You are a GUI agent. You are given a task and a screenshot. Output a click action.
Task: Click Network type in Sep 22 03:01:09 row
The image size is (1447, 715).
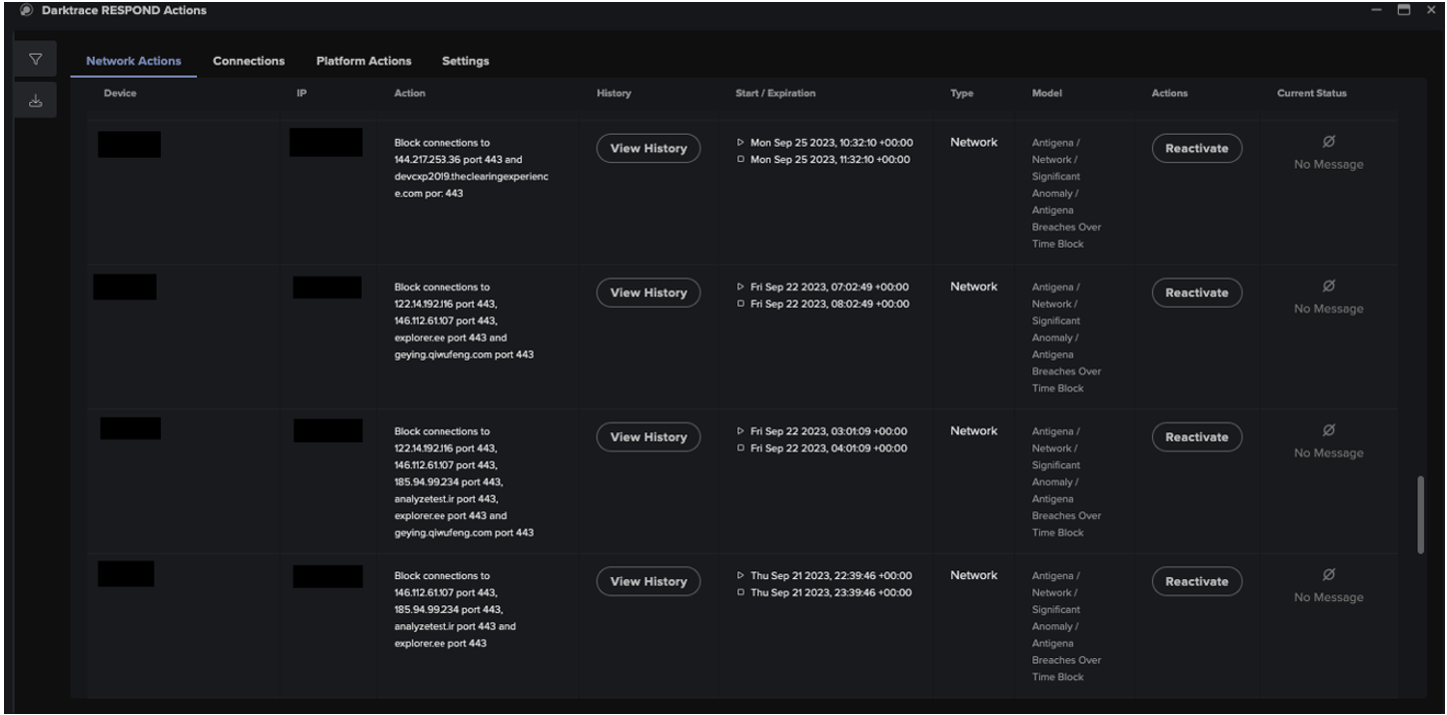(973, 431)
